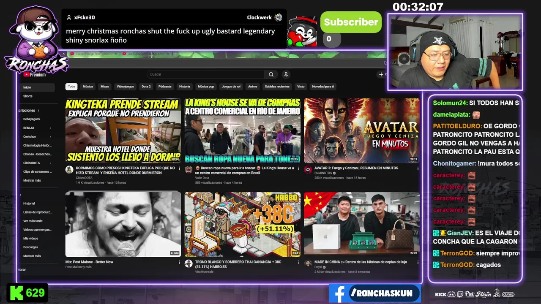Open the VitoMonreale channel avatar
Screen dimensions: 541x304
[189, 263]
